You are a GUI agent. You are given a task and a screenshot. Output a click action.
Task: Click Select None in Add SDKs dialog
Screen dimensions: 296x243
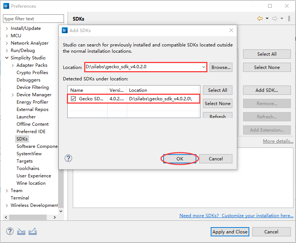point(217,103)
